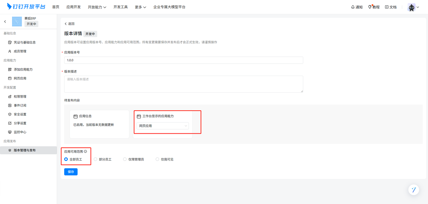
Task: Click the docs book icon
Action: (387, 7)
